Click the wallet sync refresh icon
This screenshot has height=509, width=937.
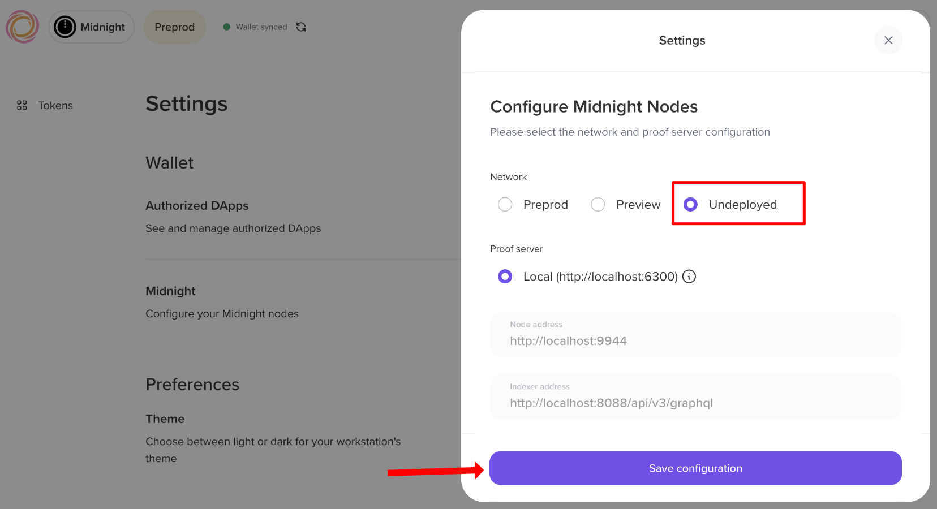[x=301, y=27]
